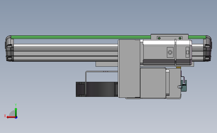Select the tall vertical mounting plate
Viewport: 217px width, 133px height.
pos(129,69)
